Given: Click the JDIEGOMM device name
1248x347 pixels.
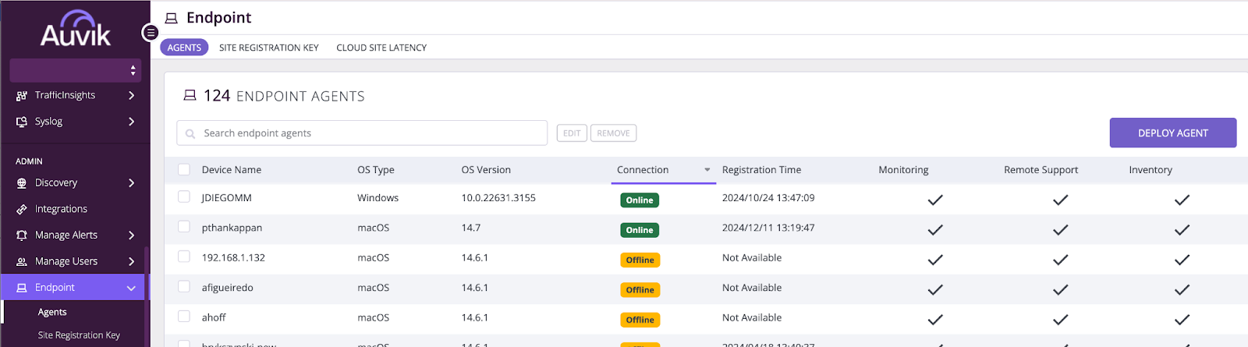Looking at the screenshot, I should click(x=226, y=198).
